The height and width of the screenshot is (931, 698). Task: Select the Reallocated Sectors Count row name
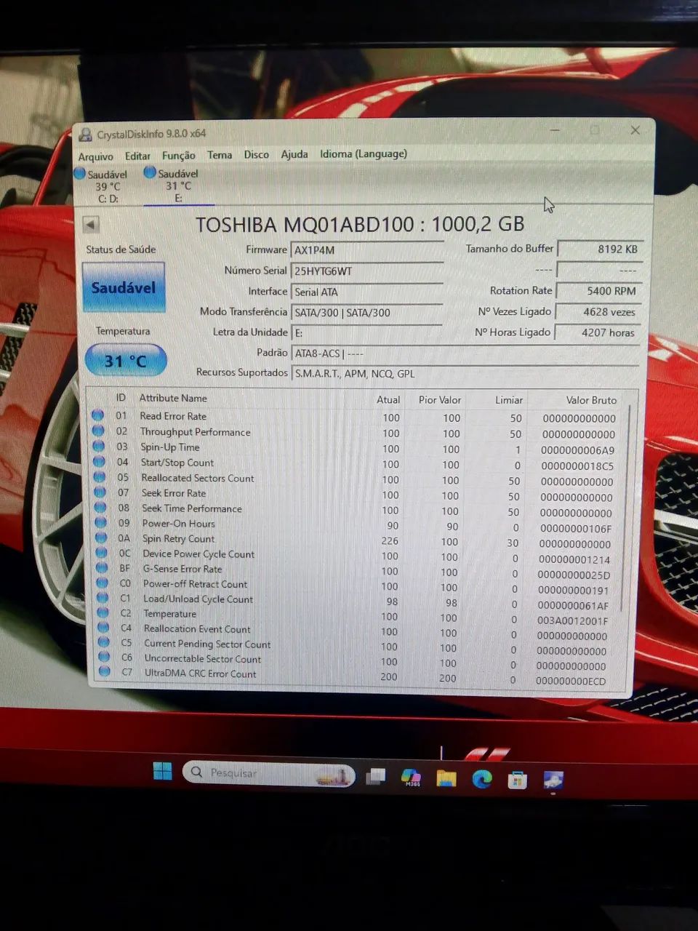tap(198, 478)
